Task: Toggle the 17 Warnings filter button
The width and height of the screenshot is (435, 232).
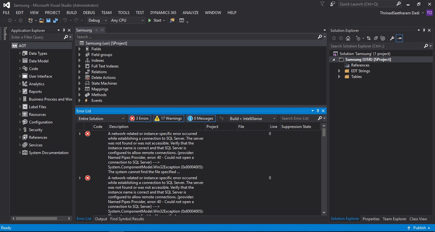Action: (169, 118)
